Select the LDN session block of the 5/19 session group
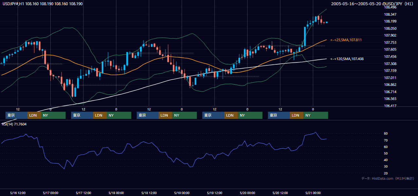Image resolution: width=418 pixels, height=196 pixels. coord(231,115)
